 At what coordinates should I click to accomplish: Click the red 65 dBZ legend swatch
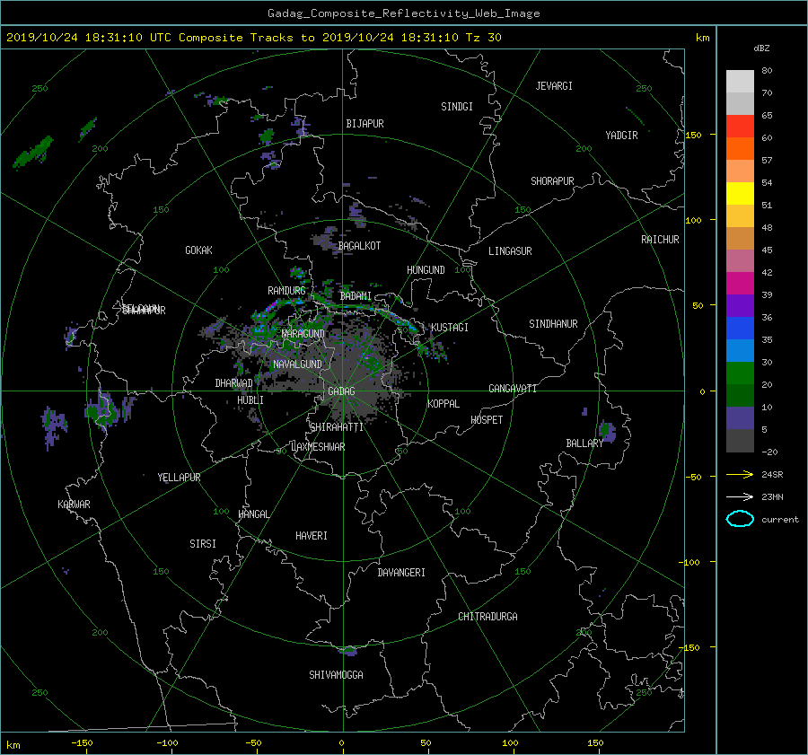coord(740,127)
